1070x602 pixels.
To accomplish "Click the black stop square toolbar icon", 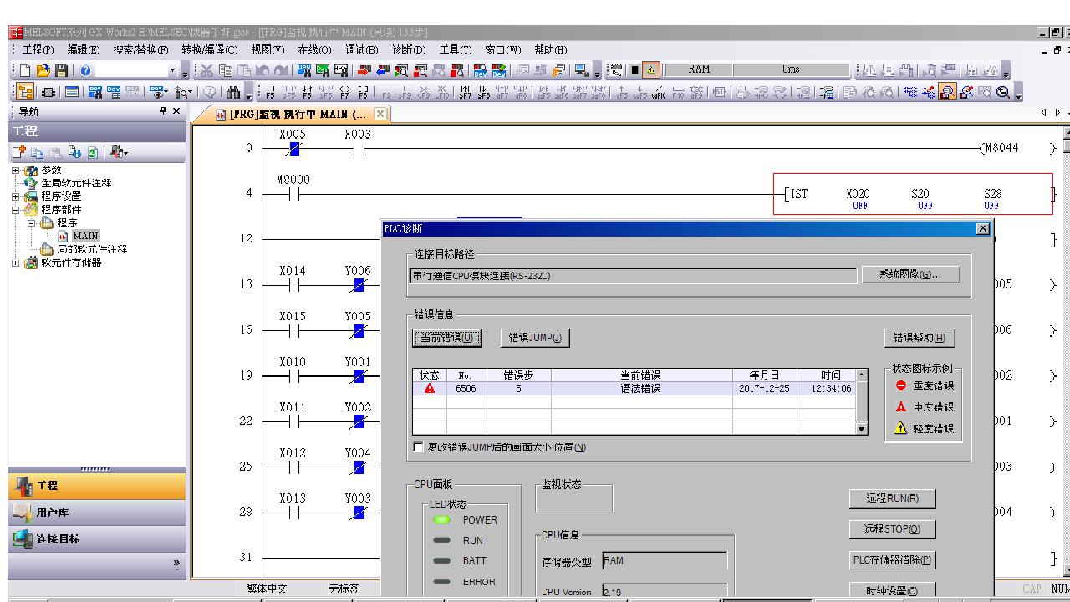I will [635, 70].
